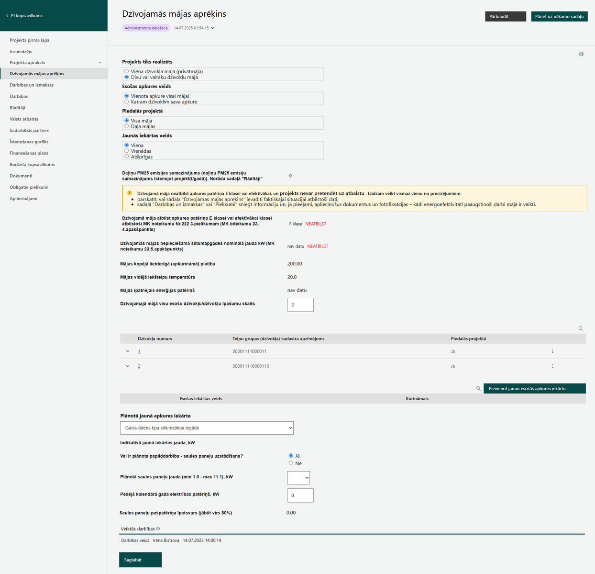Click info icon next to Veiktās darbības
The height and width of the screenshot is (574, 595).
tap(158, 529)
